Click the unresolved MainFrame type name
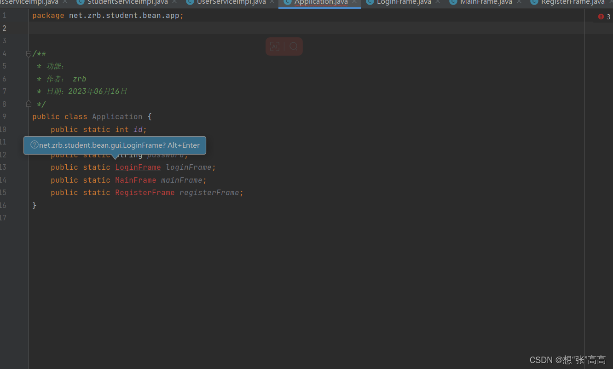The height and width of the screenshot is (369, 613). pyautogui.click(x=136, y=180)
